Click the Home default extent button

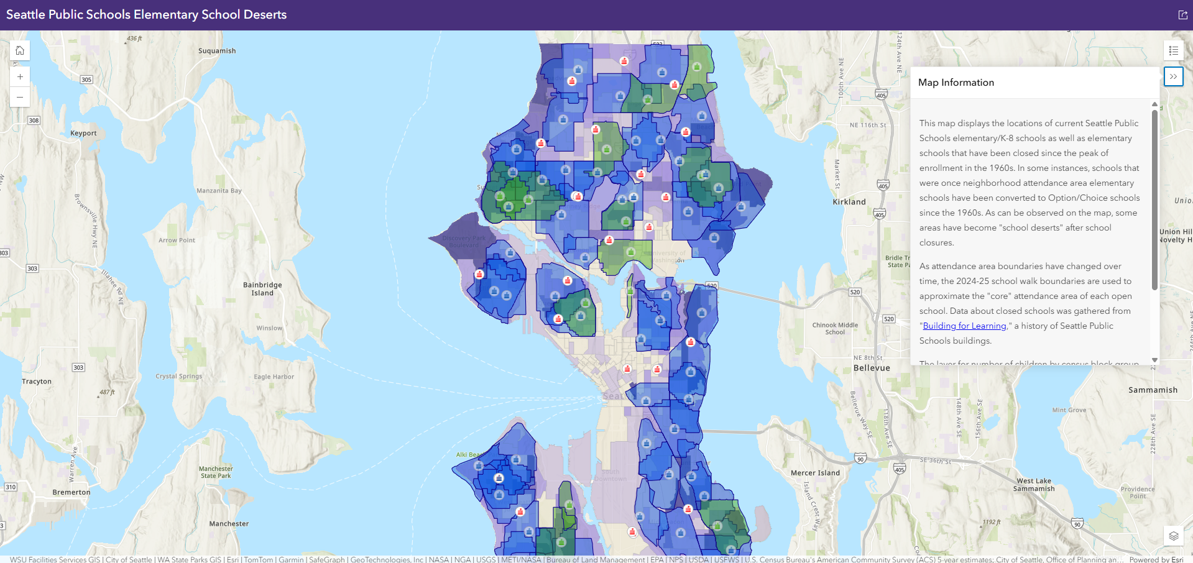click(20, 50)
